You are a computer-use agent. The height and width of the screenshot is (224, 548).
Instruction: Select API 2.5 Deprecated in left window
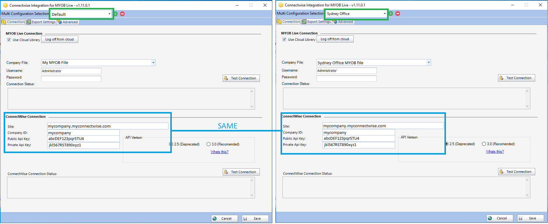[x=171, y=144]
